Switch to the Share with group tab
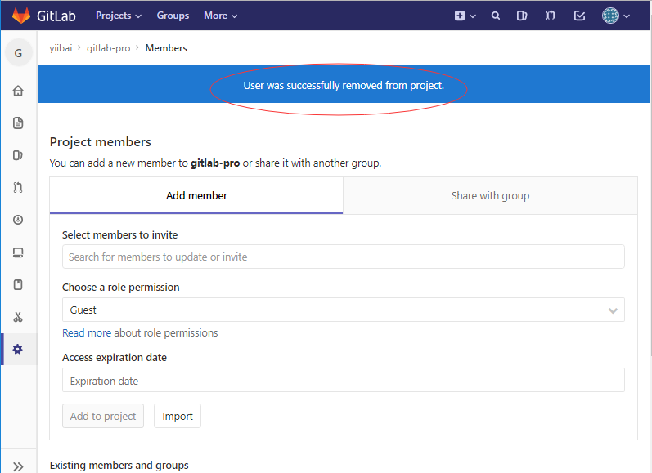 (490, 196)
